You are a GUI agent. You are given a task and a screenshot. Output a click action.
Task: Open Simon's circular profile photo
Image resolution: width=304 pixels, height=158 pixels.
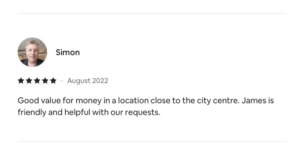(x=32, y=52)
